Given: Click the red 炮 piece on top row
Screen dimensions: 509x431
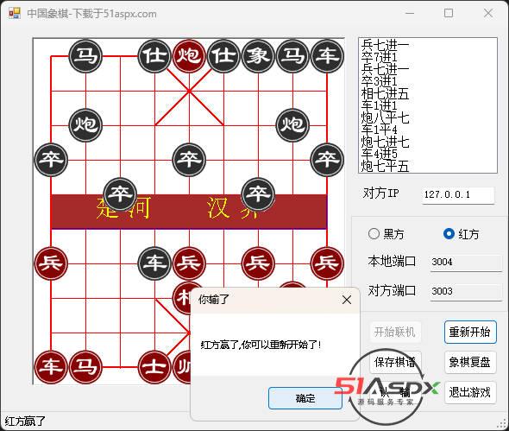Looking at the screenshot, I should [x=189, y=56].
